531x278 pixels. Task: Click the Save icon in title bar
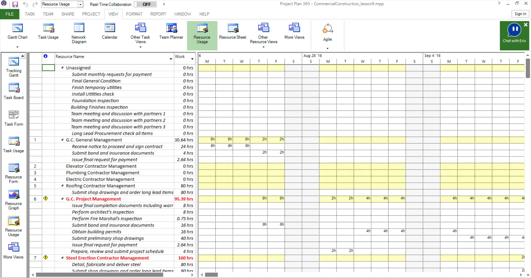15,4
